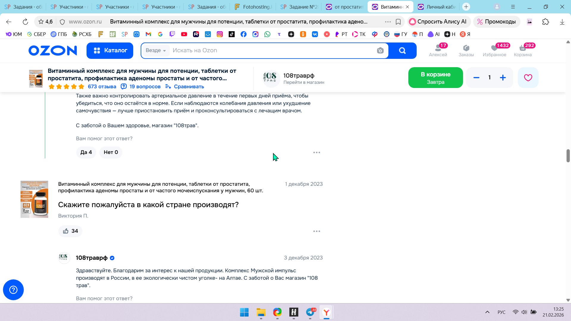Click the browser bookmark page icon

[398, 22]
